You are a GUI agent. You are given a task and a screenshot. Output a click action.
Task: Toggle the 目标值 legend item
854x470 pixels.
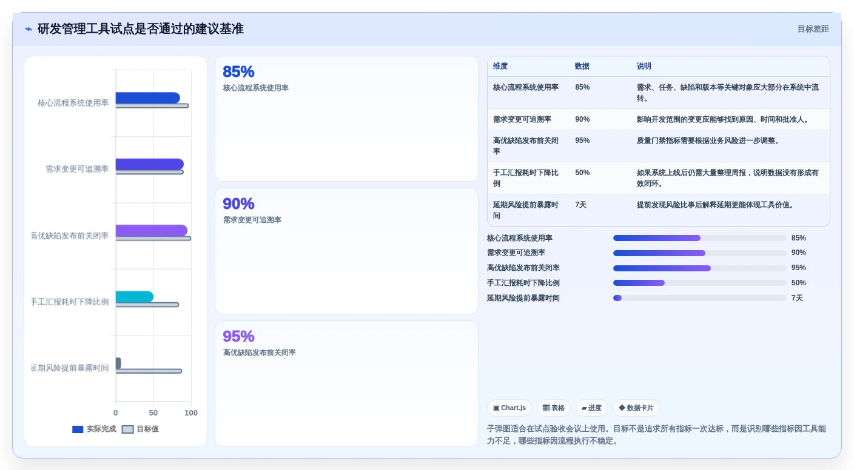pos(140,429)
